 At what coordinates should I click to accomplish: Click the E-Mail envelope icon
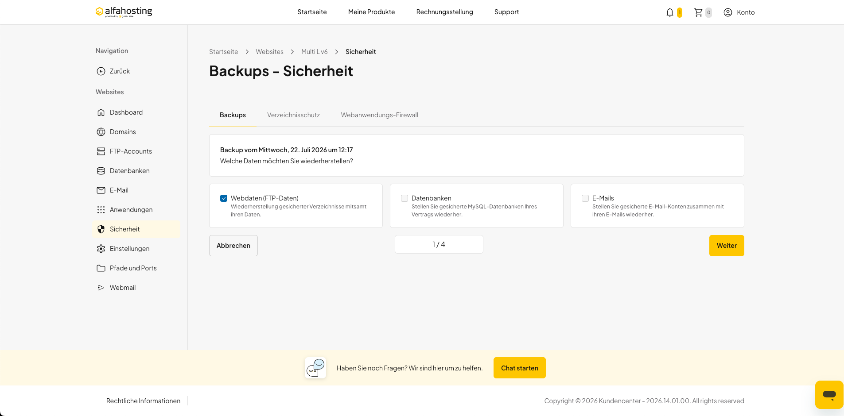101,190
